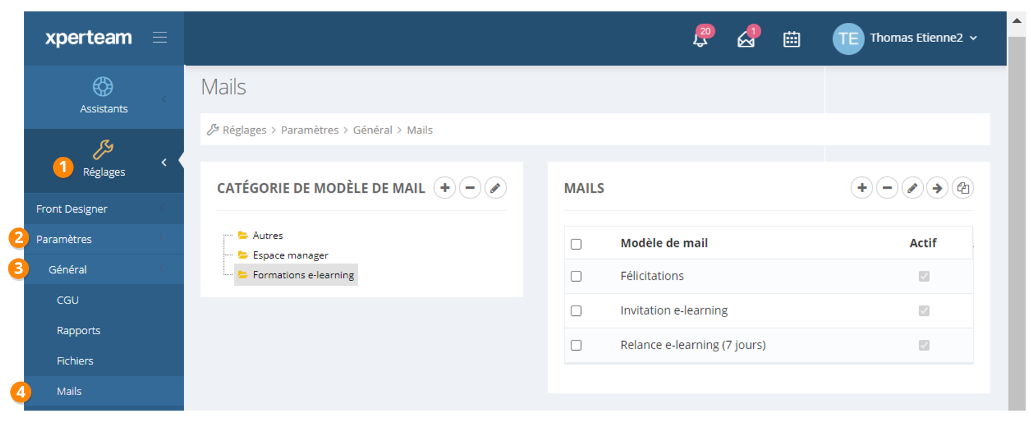Screen dimensions: 1031x422
Task: Tick the select-all checkbox in header row
Action: [x=576, y=244]
